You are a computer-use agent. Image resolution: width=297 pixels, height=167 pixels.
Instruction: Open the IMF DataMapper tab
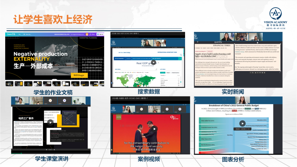(x=119, y=59)
